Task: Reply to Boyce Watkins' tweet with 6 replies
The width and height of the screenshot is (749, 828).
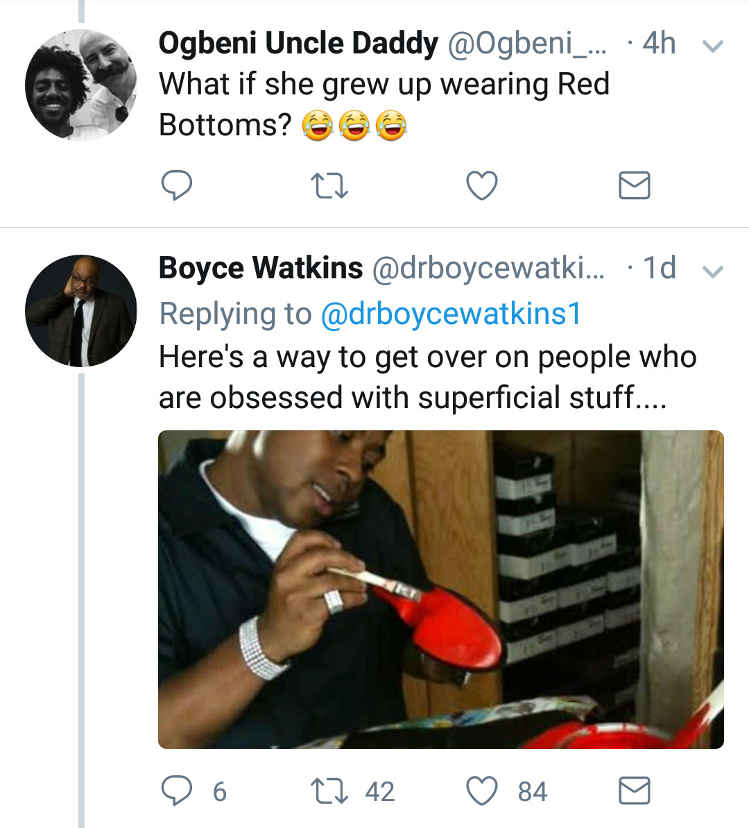Action: [193, 791]
